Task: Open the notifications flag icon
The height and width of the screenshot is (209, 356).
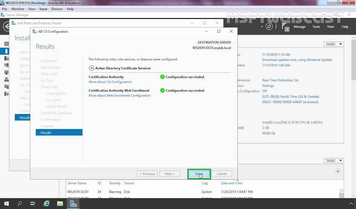Action: point(285,26)
